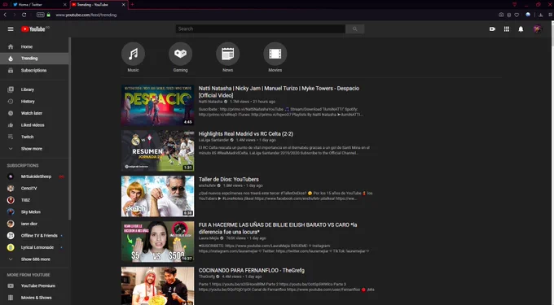The image size is (554, 305).
Task: Open History in the sidebar
Action: [34, 102]
